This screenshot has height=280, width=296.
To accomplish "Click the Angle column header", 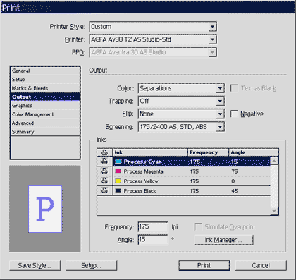I will [x=254, y=152].
